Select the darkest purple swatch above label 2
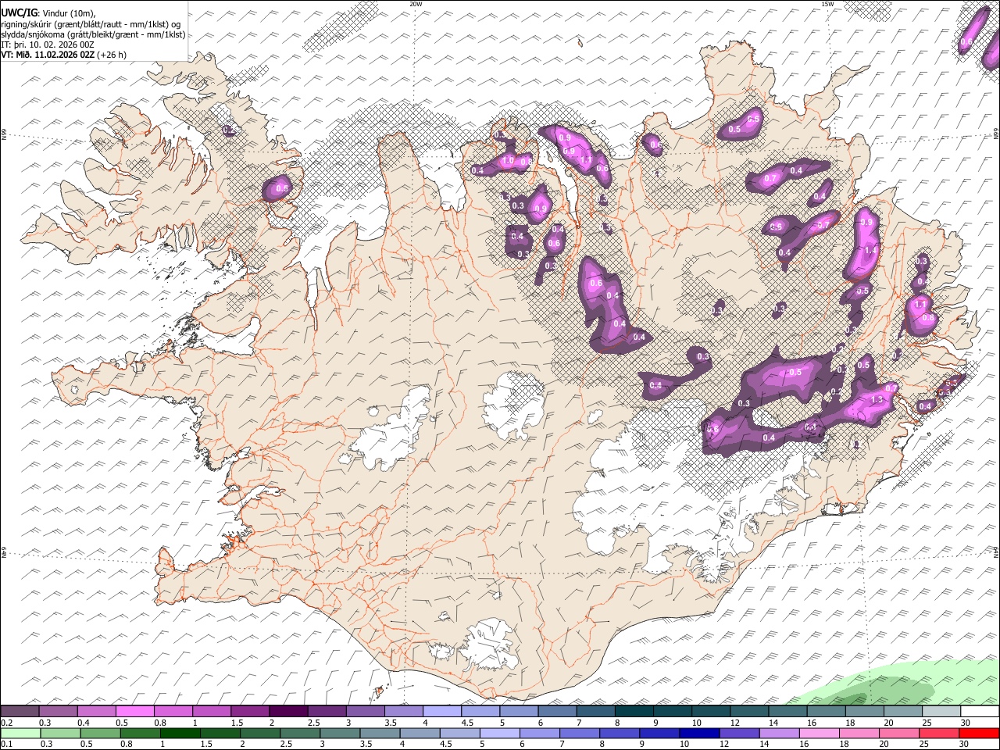Image resolution: width=1000 pixels, height=750 pixels. pos(288,711)
